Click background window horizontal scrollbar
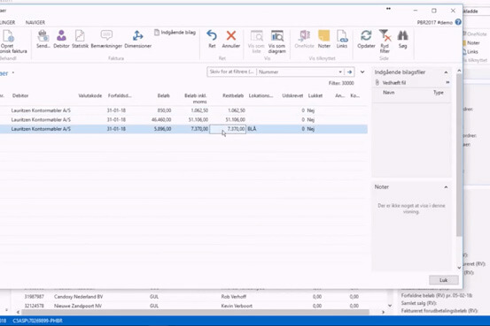 pyautogui.click(x=195, y=312)
